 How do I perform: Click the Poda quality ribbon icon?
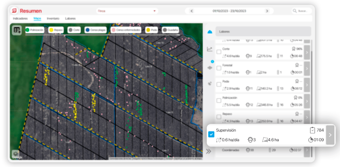coord(296,81)
